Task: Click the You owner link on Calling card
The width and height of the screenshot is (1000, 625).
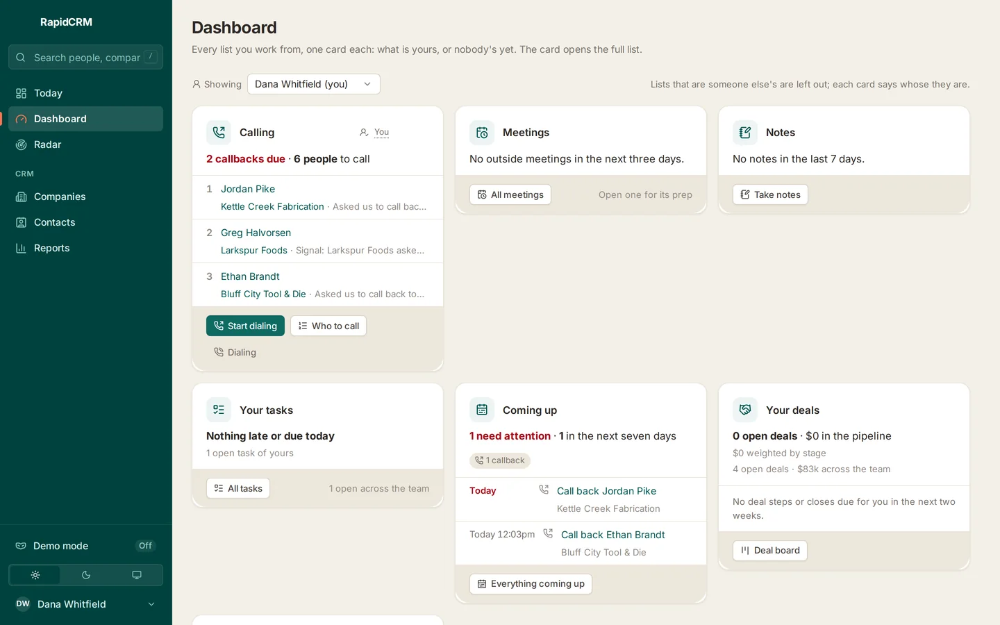Action: (381, 132)
